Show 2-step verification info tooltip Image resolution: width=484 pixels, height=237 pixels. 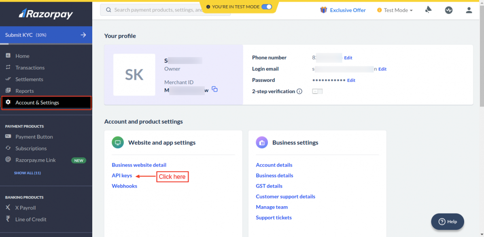tap(299, 92)
